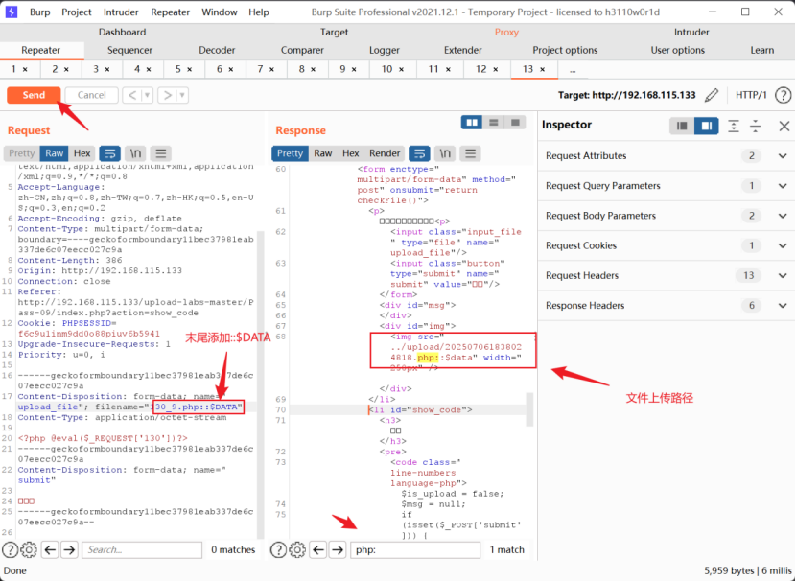Image resolution: width=796 pixels, height=581 pixels.
Task: Open the Decoder tab
Action: click(217, 50)
